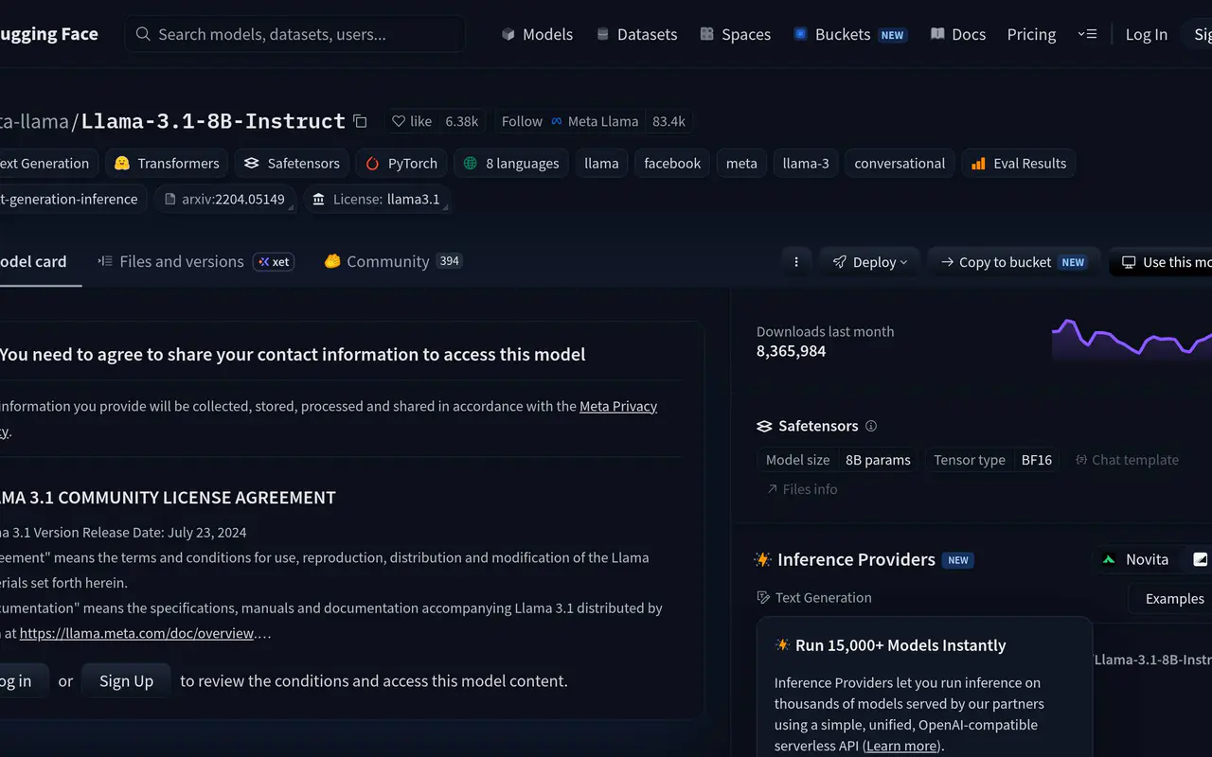Click the Sign Up button in gate notice
The image size is (1212, 757).
tap(126, 680)
